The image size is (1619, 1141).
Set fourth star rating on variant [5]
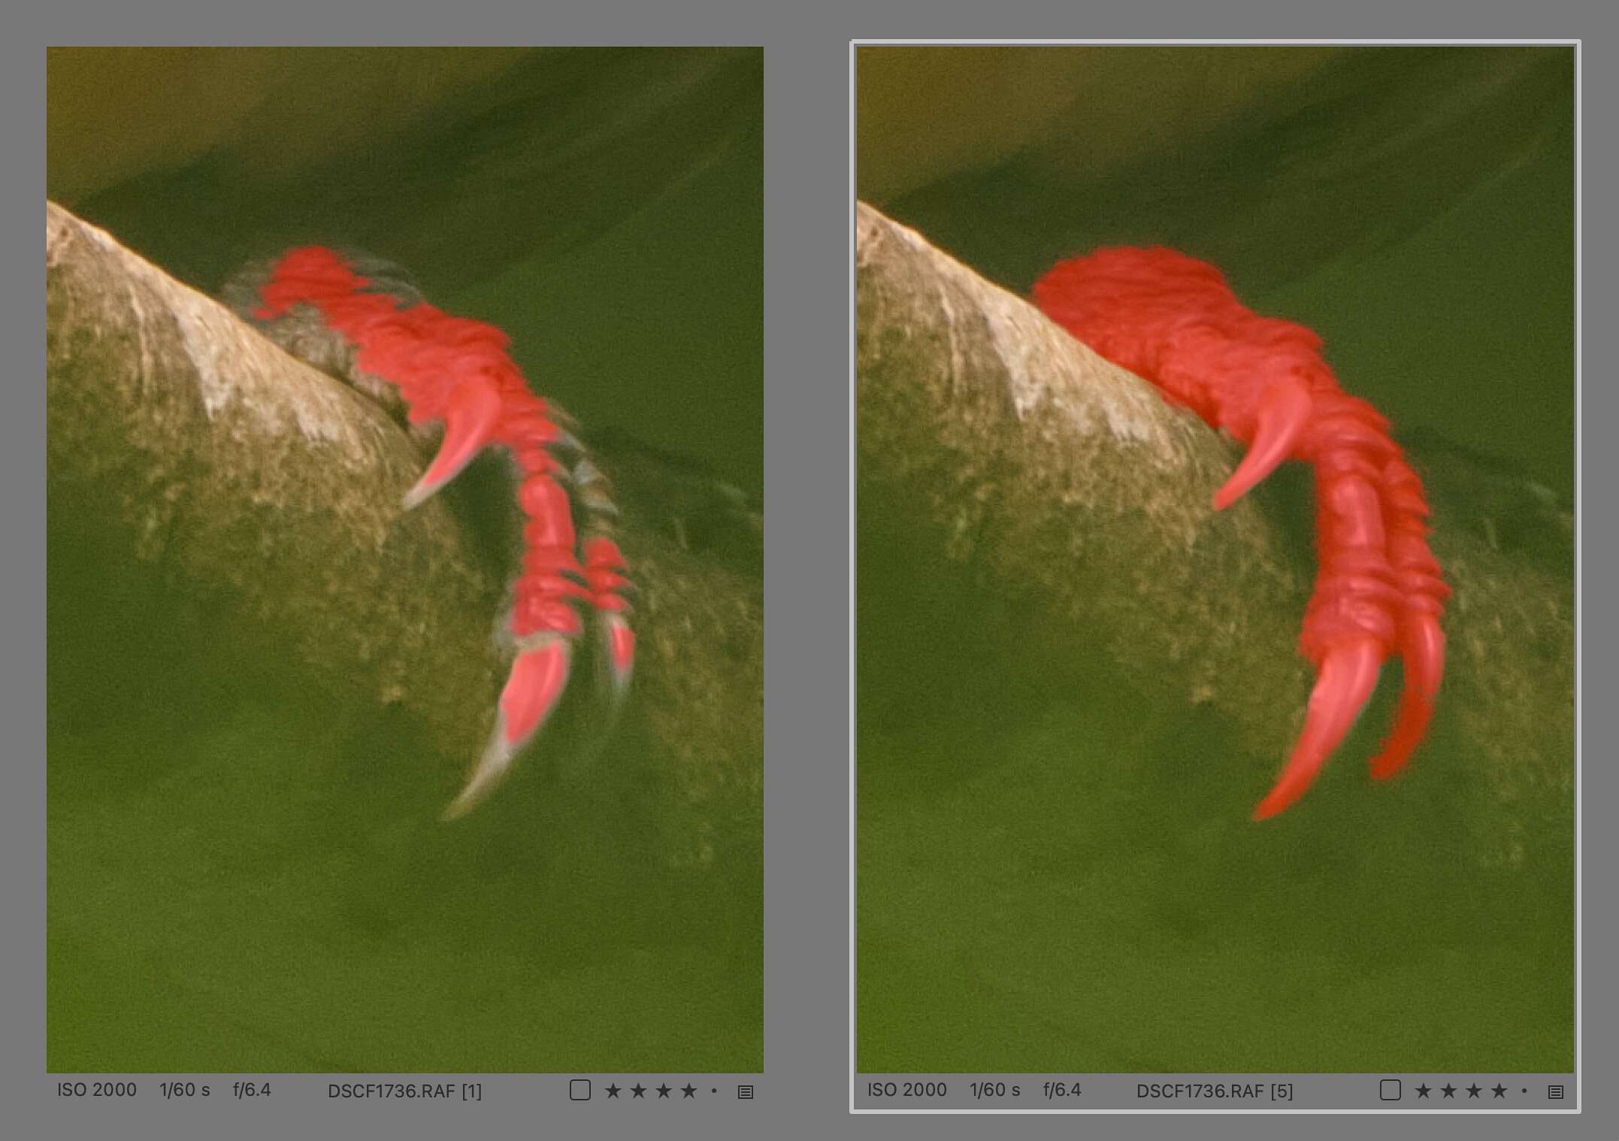pyautogui.click(x=1499, y=1091)
